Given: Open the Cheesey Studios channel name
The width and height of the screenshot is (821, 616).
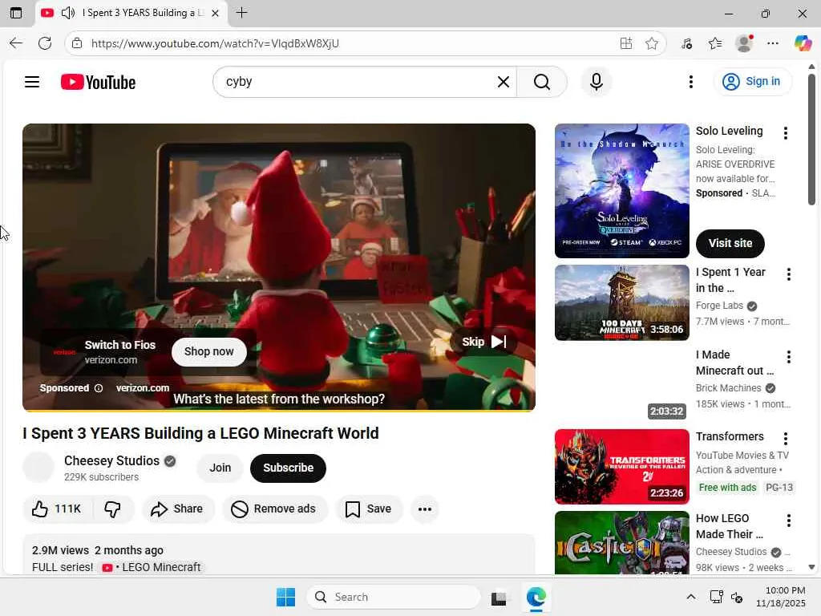Looking at the screenshot, I should pyautogui.click(x=111, y=460).
